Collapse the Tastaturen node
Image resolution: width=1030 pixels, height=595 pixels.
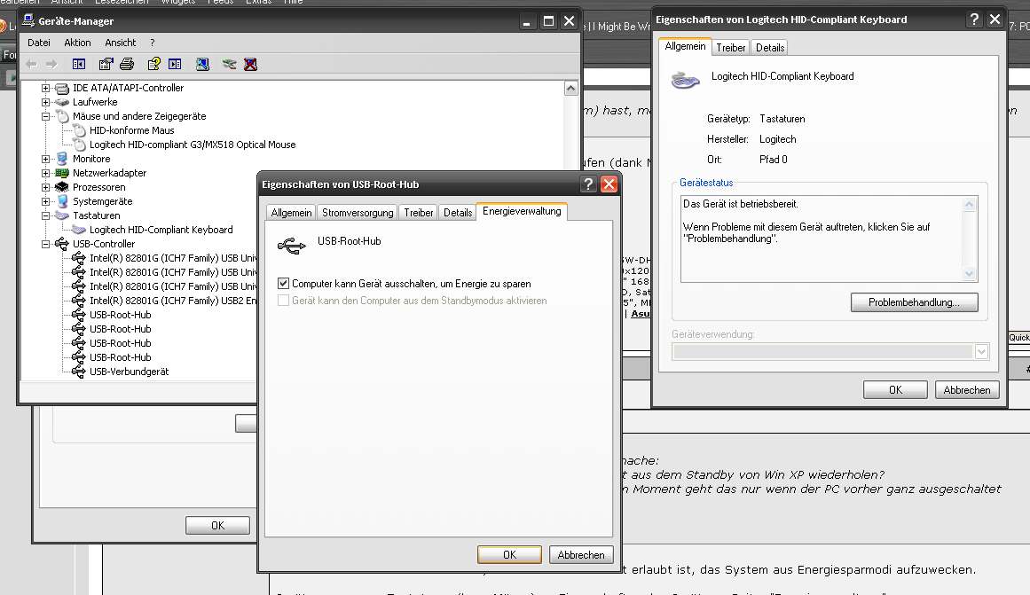click(45, 215)
